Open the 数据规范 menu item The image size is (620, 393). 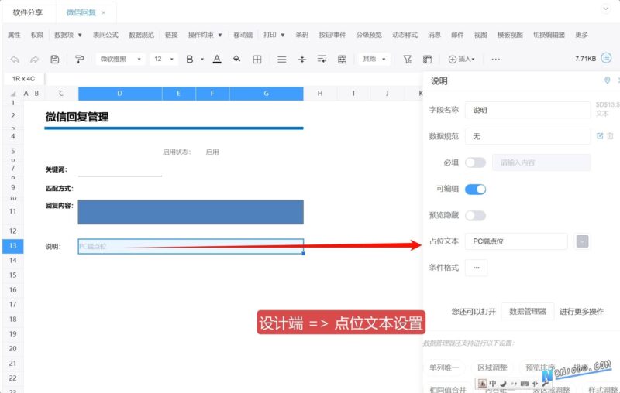tap(141, 35)
